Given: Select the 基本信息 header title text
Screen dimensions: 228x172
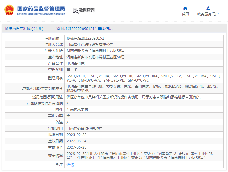Looking at the screenshot, I should tap(105, 28).
